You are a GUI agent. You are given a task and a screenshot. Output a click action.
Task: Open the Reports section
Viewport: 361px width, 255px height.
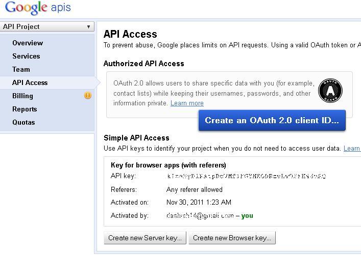pyautogui.click(x=25, y=109)
